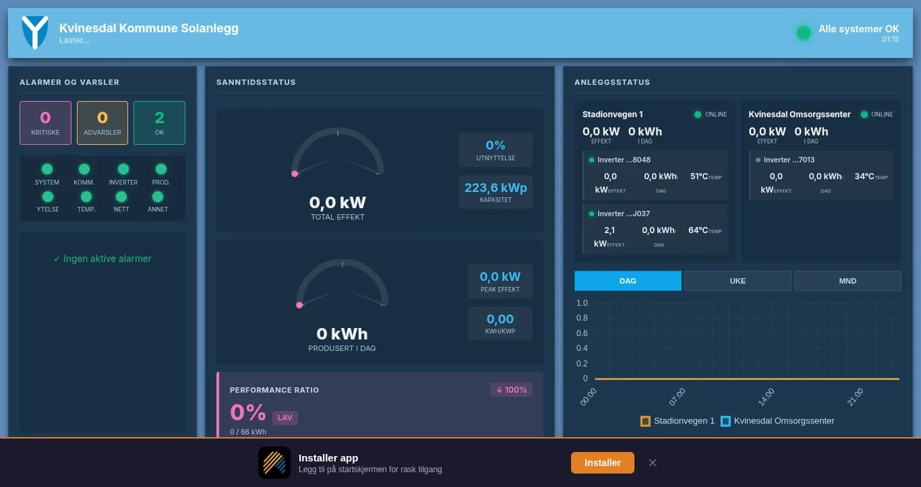Click the INVERTER status indicator dot
921x487 pixels.
point(123,169)
